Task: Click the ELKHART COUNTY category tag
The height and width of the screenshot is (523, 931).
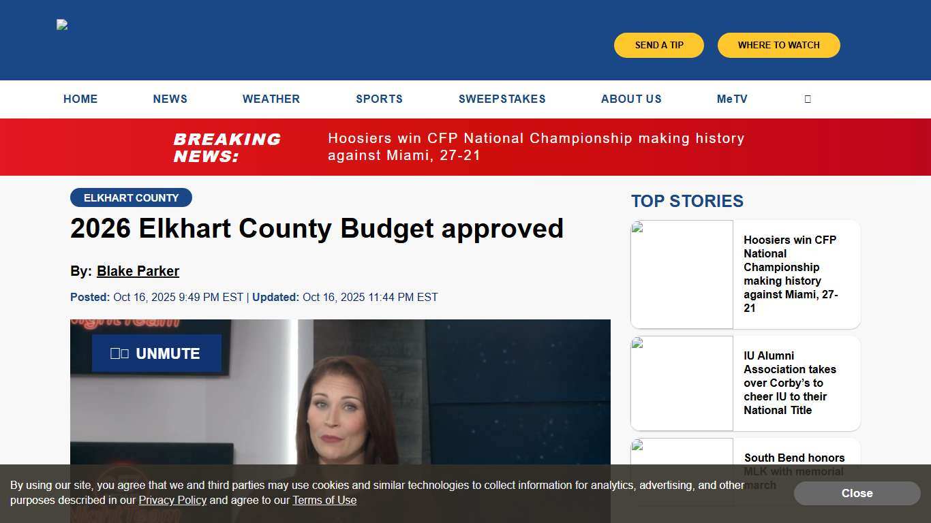Action: tap(131, 197)
